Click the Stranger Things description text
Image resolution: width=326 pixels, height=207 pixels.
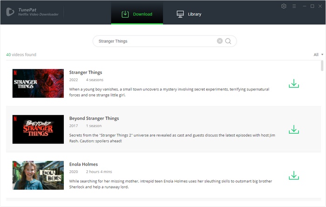click(169, 92)
